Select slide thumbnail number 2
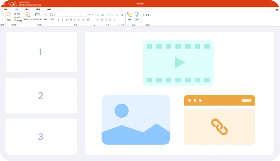 41,96
